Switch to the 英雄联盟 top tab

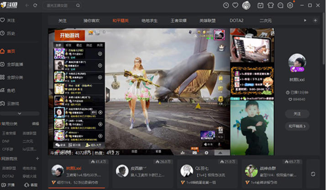pos(207,21)
